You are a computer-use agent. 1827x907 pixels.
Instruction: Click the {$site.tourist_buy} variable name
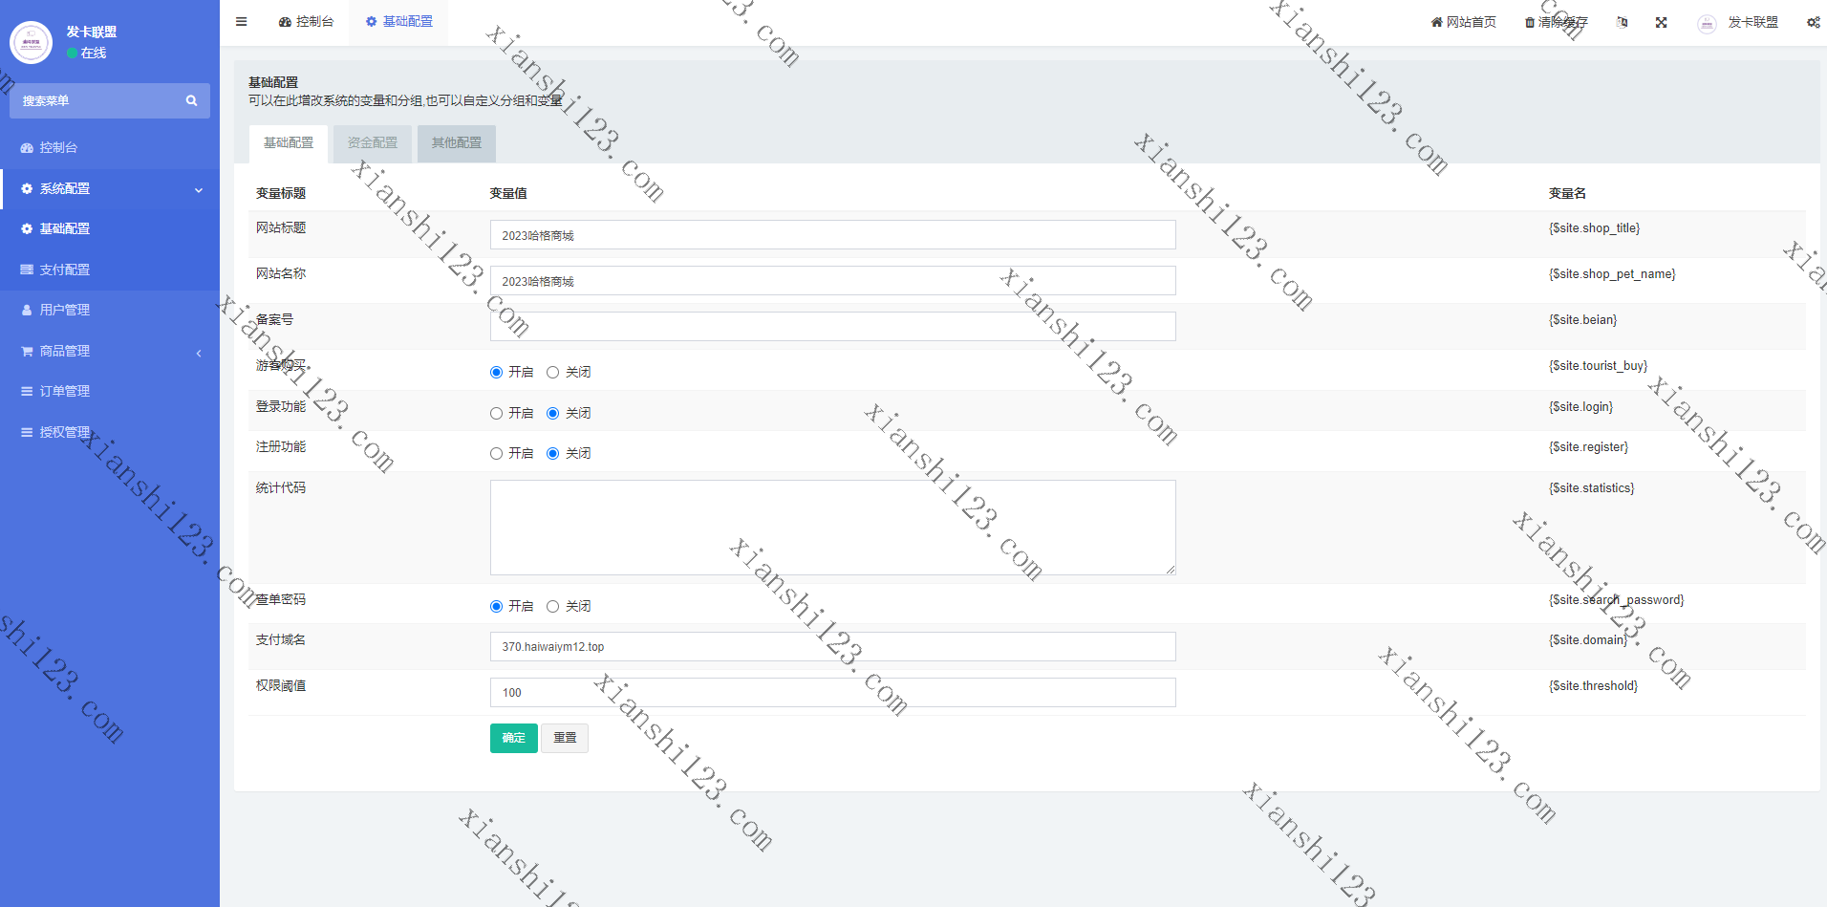[1598, 366]
